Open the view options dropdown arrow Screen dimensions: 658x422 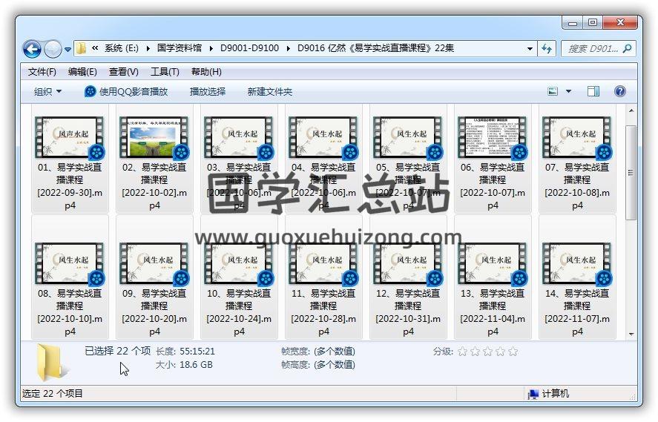click(569, 91)
